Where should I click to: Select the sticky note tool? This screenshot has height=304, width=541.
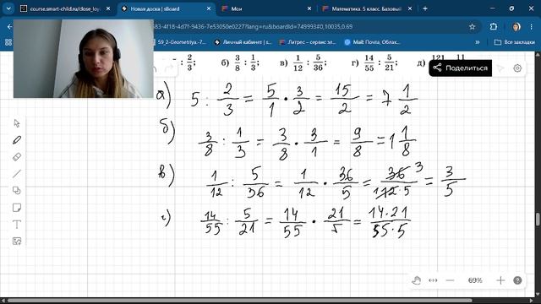(17, 208)
